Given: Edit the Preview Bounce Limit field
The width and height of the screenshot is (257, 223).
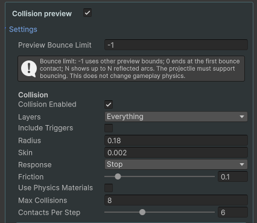Looking at the screenshot, I should (176, 45).
